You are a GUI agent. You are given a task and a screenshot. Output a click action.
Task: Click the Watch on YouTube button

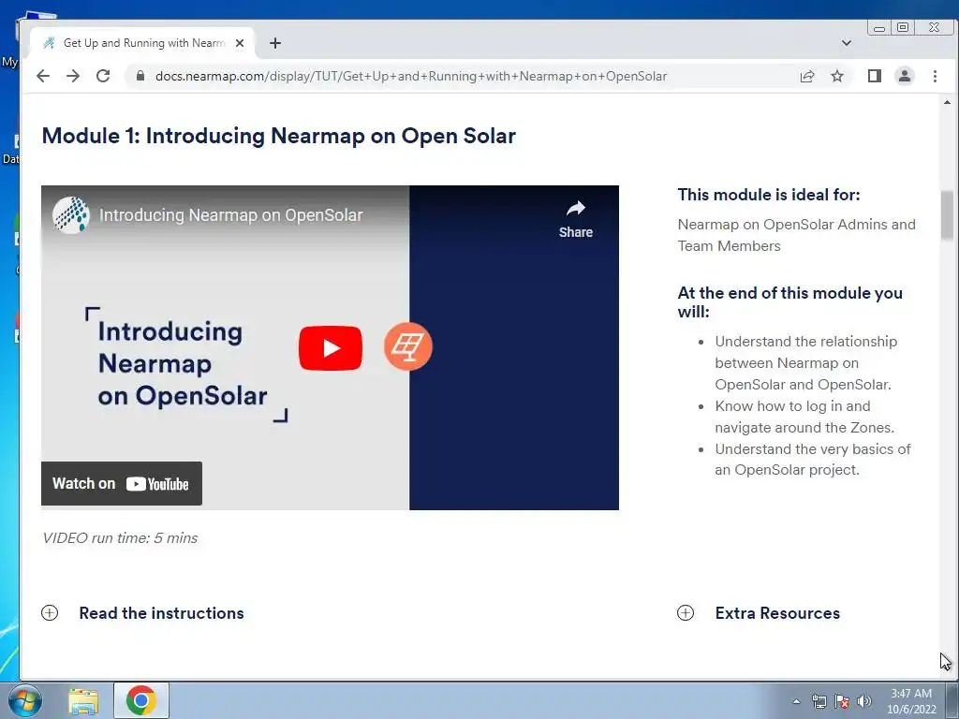(x=121, y=484)
